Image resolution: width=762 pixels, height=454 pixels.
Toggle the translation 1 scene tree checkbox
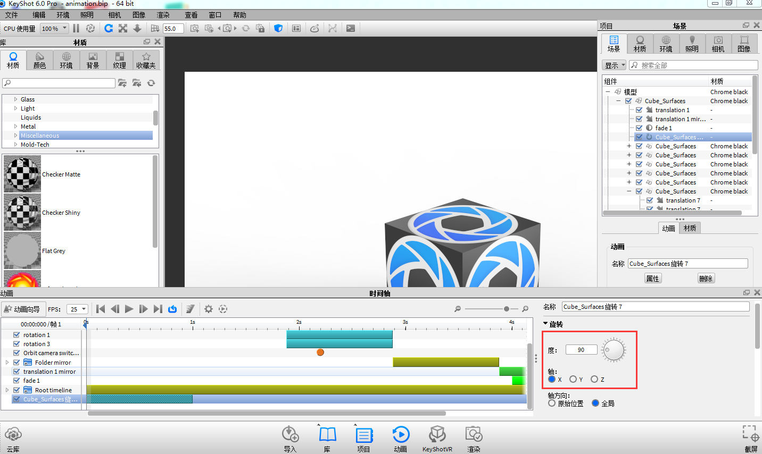[639, 110]
